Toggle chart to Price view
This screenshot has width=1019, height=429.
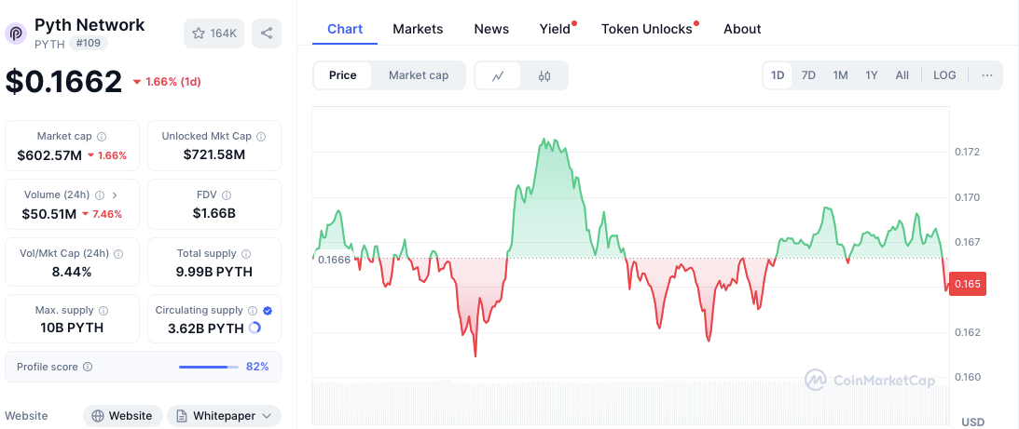[342, 75]
